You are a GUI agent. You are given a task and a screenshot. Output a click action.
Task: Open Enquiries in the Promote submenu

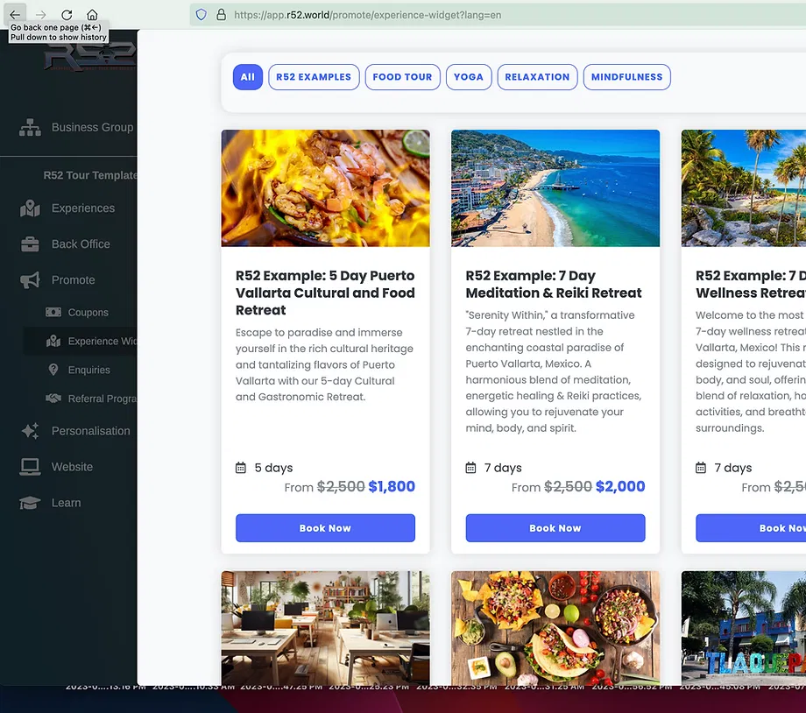tap(88, 371)
